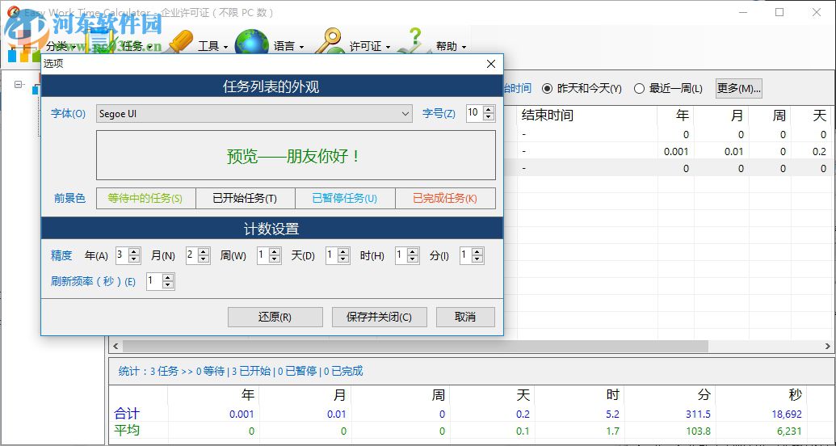This screenshot has height=446, width=836.
Task: Open the 帮助 toolbar menu
Action: (451, 46)
